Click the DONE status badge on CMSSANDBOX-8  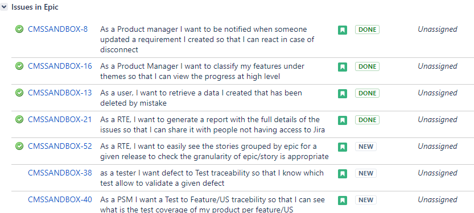click(x=367, y=30)
